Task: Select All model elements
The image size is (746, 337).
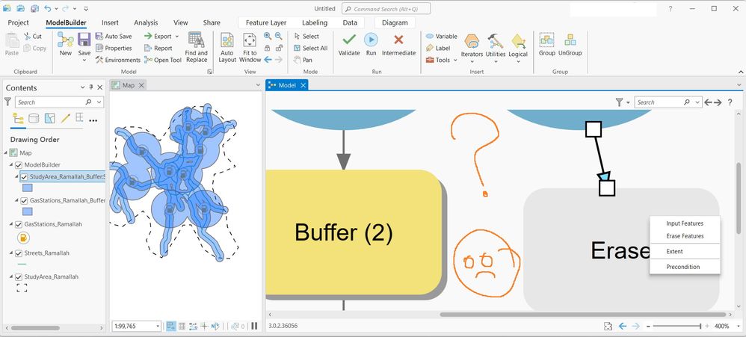Action: point(310,48)
